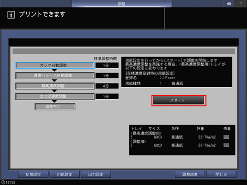The height and width of the screenshot is (185, 247).
Task: Click the information icon beside プリントできます
Action: coord(11,15)
